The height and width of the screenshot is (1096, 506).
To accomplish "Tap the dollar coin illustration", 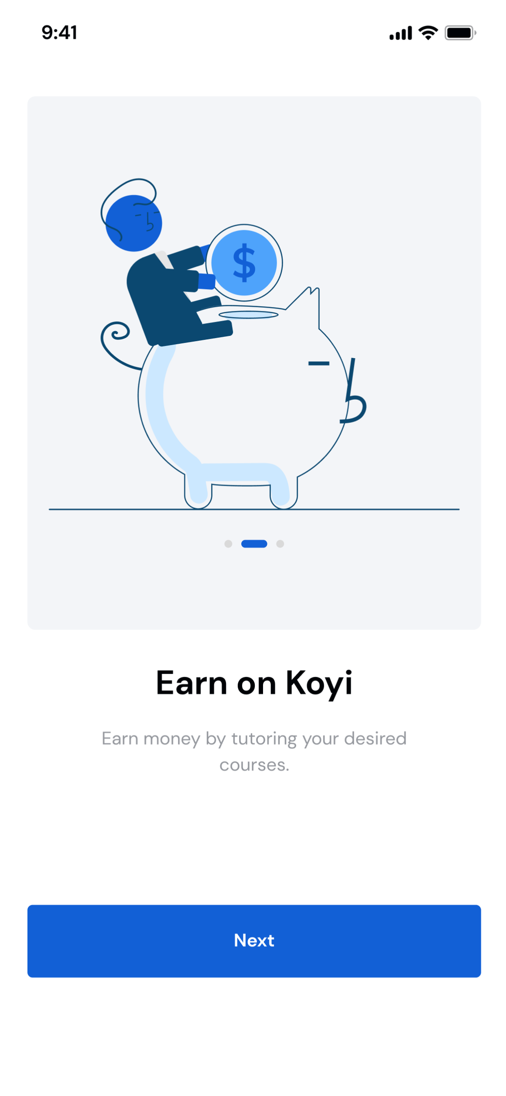I will coord(244,263).
